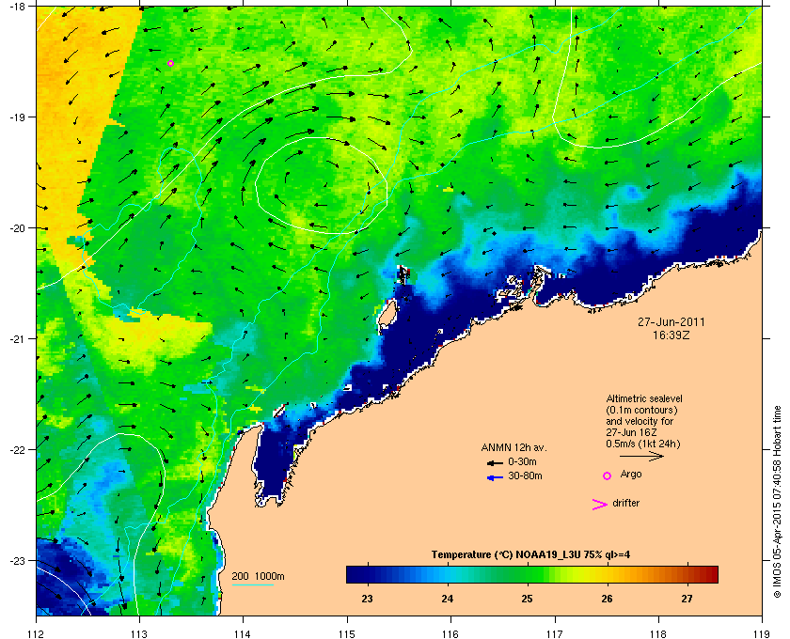Click the colorbar tick label 24
The image size is (790, 639).
click(448, 599)
